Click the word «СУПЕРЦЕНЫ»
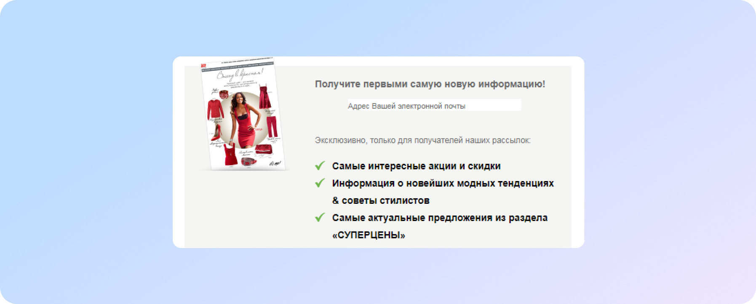This screenshot has height=304, width=756. [369, 235]
